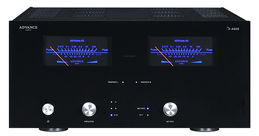Click the PROTECT R indicator LED
This screenshot has height=136, width=259.
[x=136, y=82]
